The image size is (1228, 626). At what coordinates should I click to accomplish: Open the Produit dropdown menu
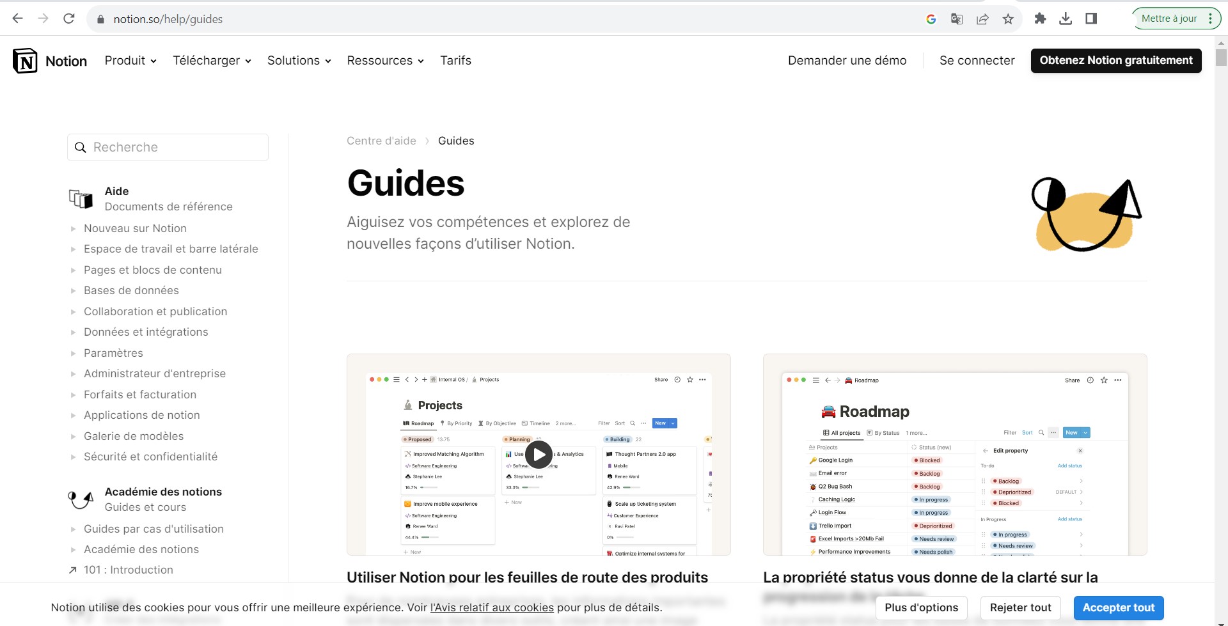(x=130, y=61)
